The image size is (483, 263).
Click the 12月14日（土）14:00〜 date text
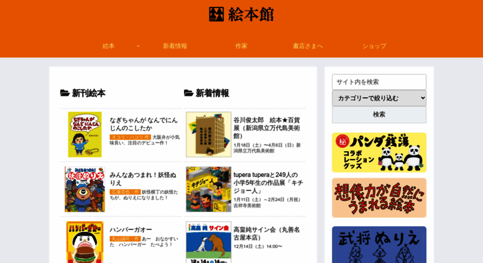(258, 246)
